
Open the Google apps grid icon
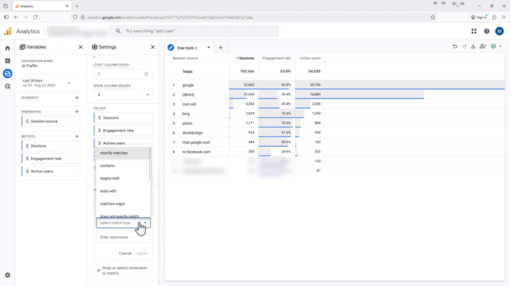[x=474, y=31]
